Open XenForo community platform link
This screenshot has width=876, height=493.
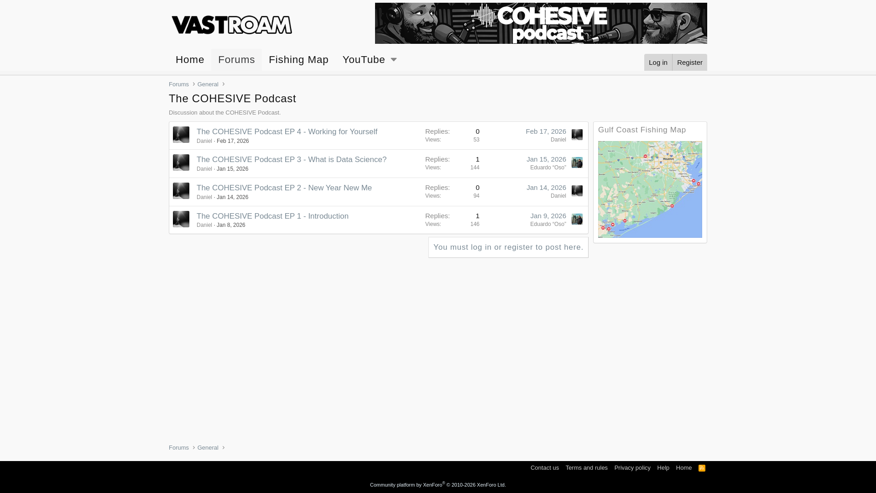point(438,485)
